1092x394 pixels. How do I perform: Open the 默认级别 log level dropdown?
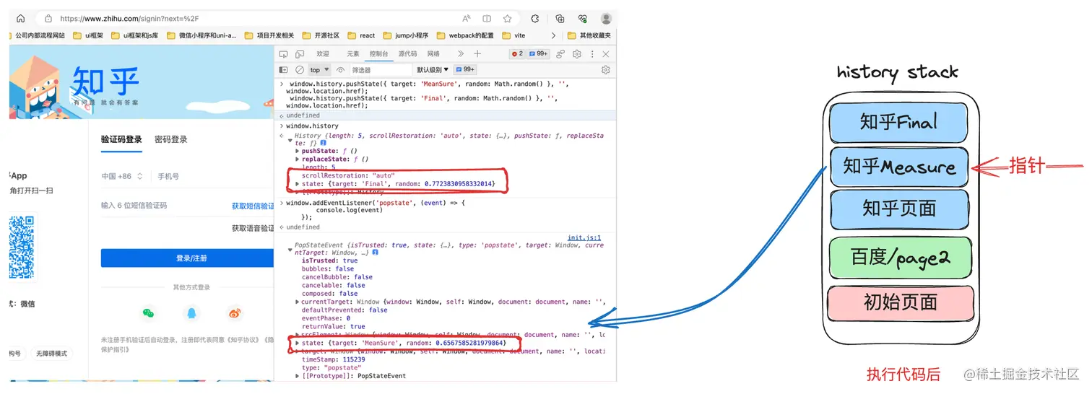point(433,70)
